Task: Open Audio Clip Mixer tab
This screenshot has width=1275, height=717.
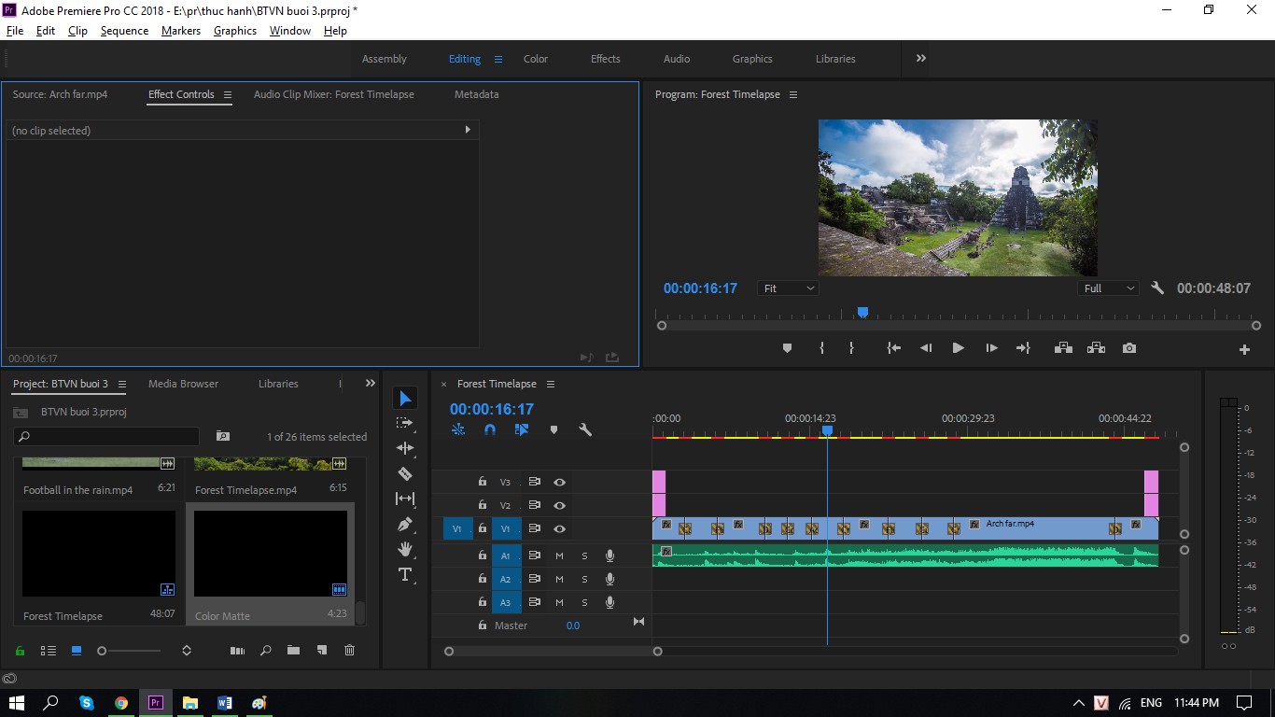Action: click(334, 94)
